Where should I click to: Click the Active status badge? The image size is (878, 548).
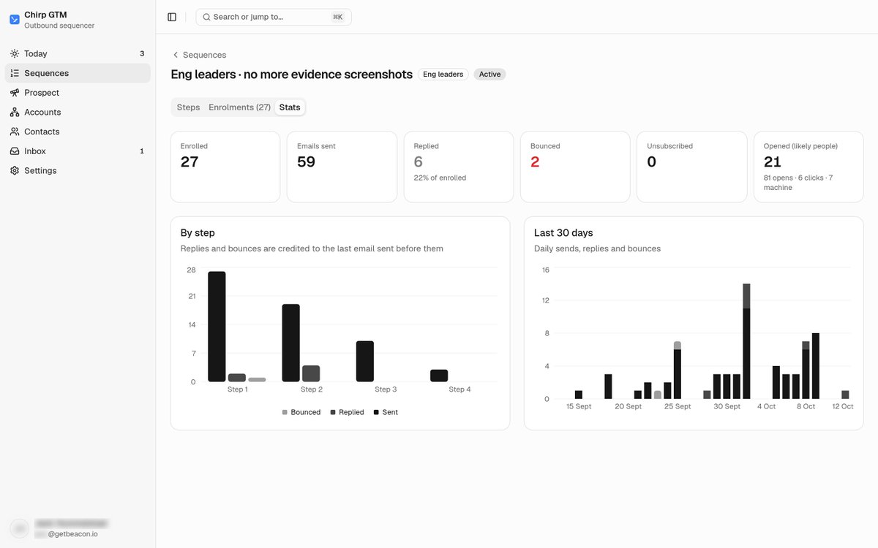(x=489, y=75)
